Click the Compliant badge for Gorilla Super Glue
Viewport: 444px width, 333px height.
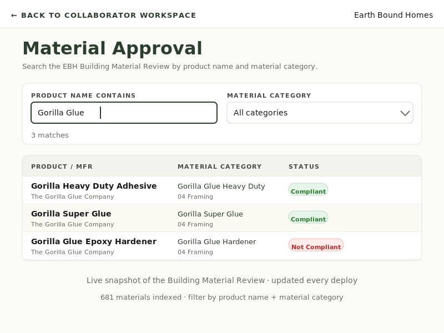pos(308,218)
